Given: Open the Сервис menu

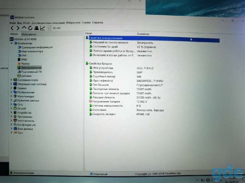Looking at the screenshot, I should click(86, 22).
